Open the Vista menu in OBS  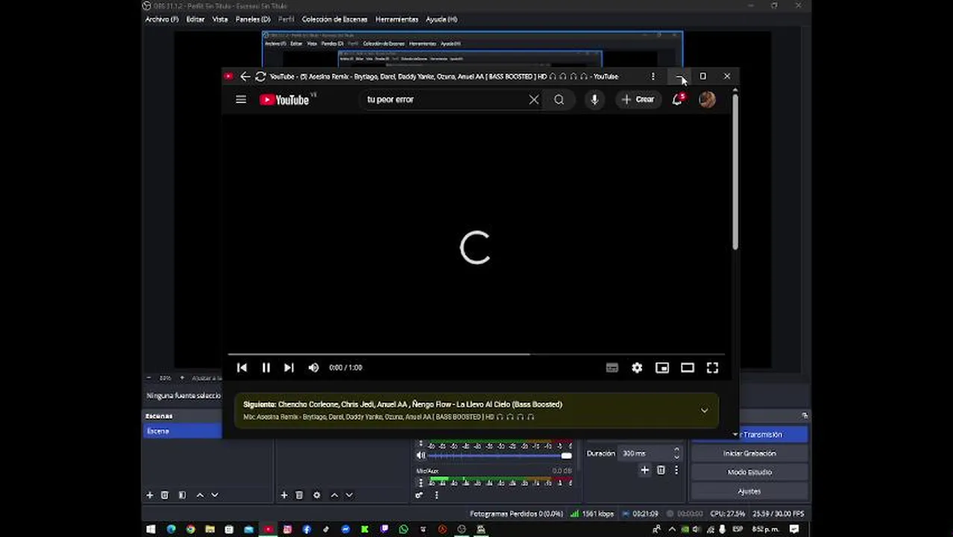point(220,19)
